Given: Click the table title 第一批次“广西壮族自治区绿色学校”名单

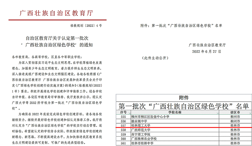Looking at the screenshot, I should 184,106.
